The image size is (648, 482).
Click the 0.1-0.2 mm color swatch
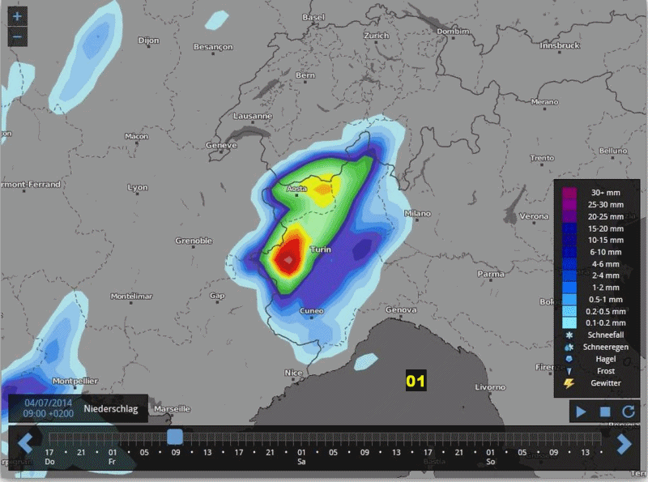pos(569,322)
